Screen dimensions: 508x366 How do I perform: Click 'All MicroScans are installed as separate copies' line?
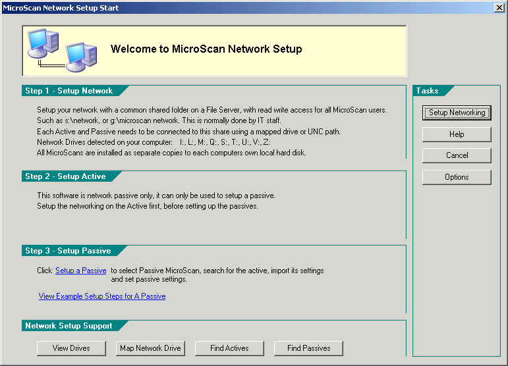coord(171,153)
